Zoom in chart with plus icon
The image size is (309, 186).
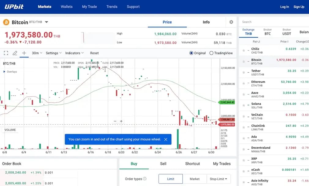(121, 121)
